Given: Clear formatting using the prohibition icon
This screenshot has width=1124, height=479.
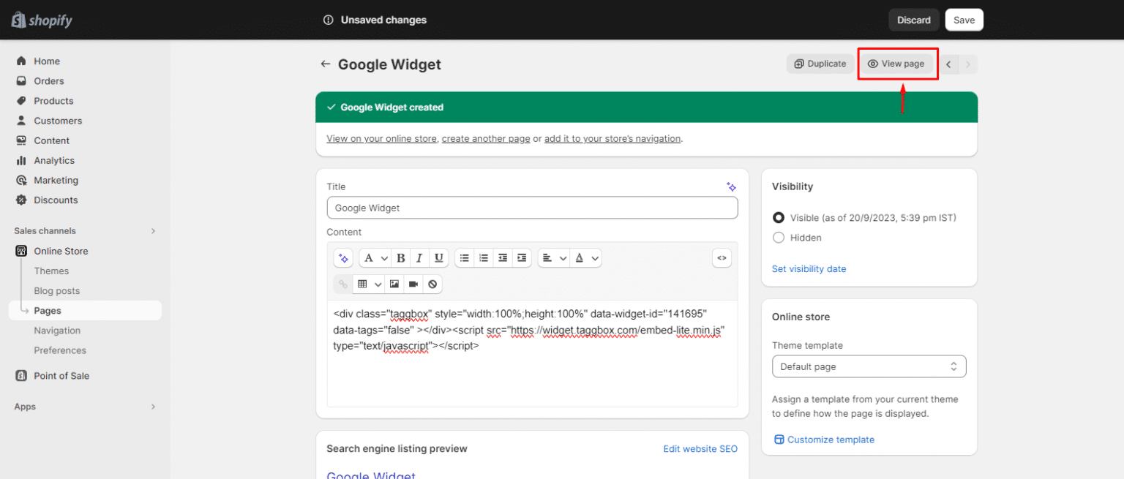Looking at the screenshot, I should point(432,284).
